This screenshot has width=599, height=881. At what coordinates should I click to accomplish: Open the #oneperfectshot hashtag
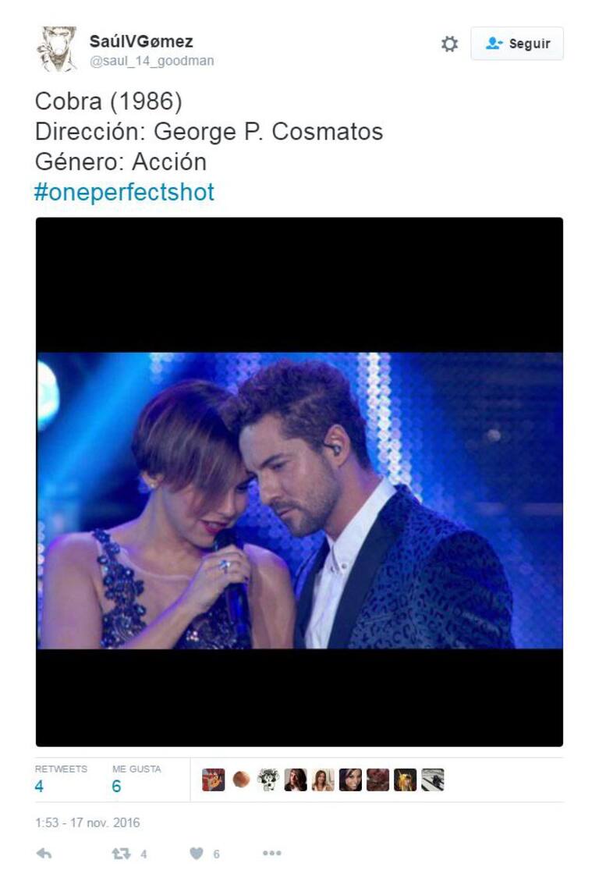(x=124, y=192)
